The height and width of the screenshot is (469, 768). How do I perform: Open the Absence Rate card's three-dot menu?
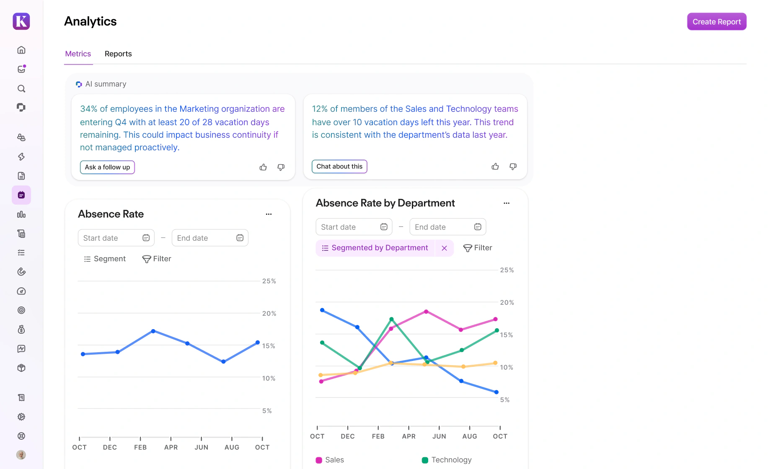pyautogui.click(x=269, y=214)
